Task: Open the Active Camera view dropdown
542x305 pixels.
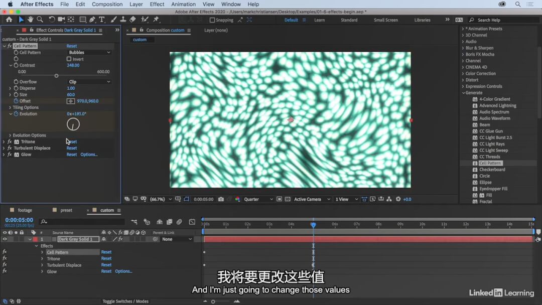Action: click(312, 199)
